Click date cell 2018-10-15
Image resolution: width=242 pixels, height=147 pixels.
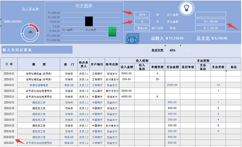click(x=9, y=102)
